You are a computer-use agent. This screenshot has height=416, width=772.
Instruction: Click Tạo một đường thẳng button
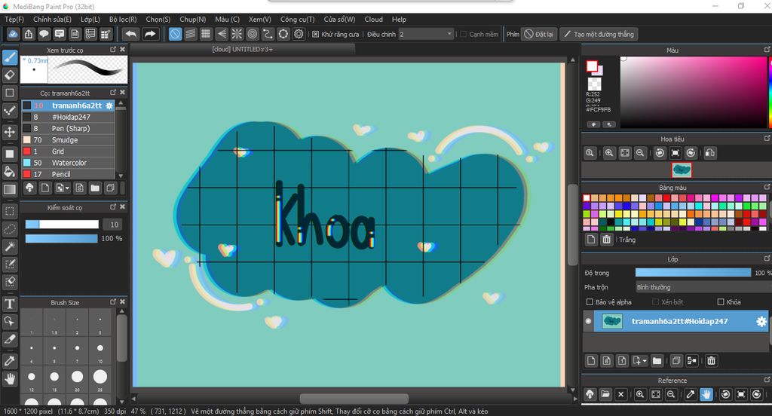599,34
